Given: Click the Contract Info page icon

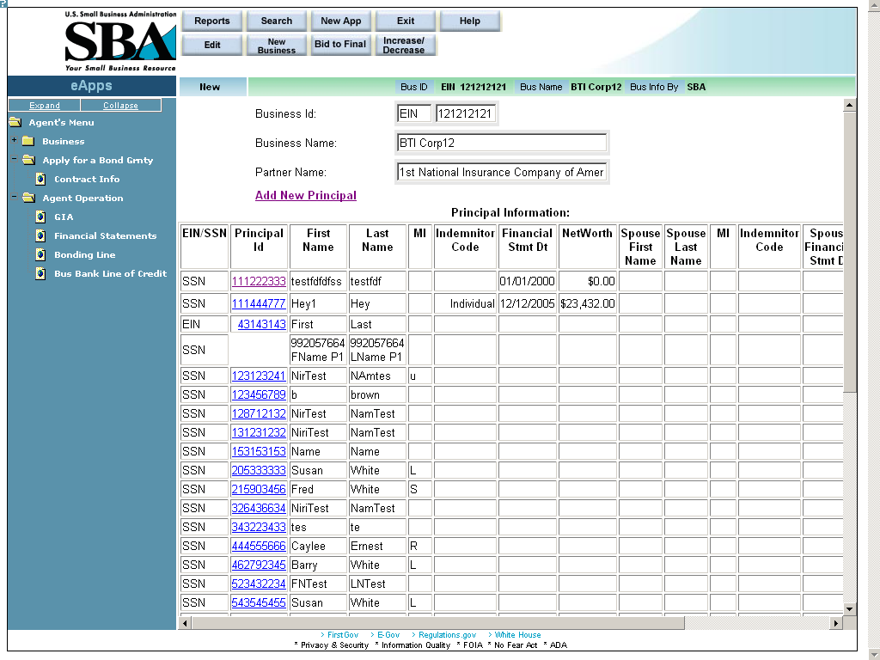Looking at the screenshot, I should 40,180.
